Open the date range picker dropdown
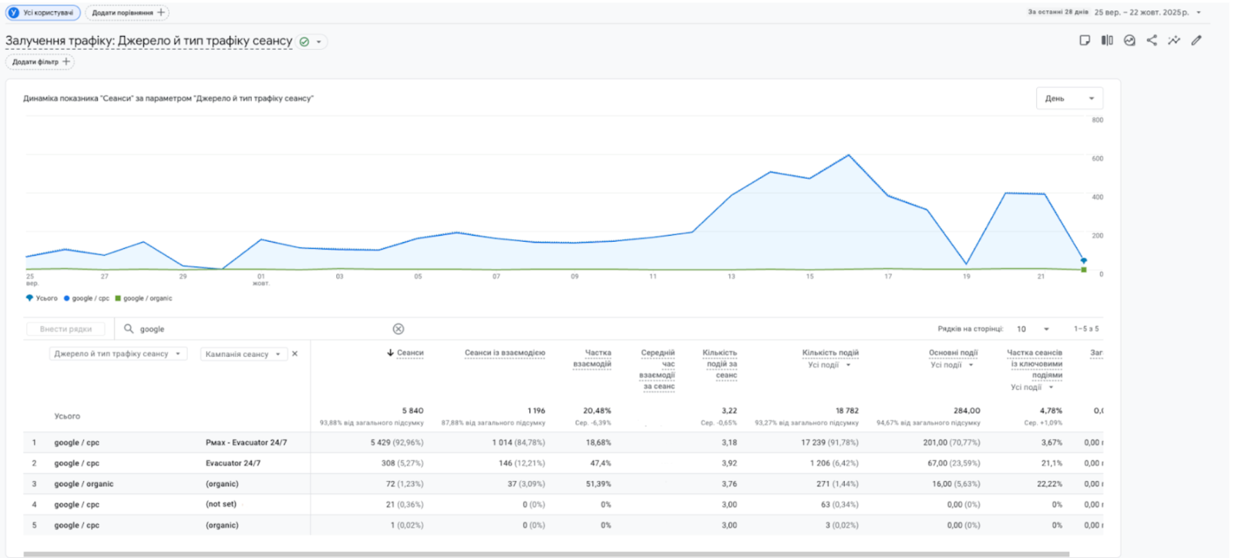Screen dimensions: 1236x558 (x=1146, y=12)
